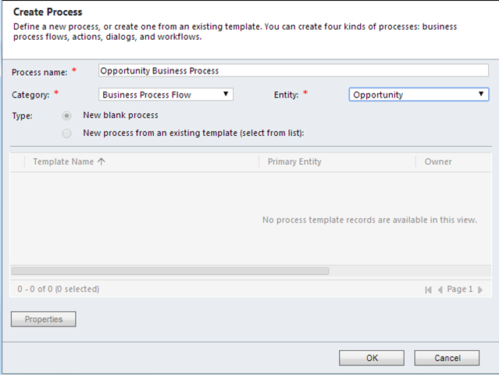Click the previous page arrow

coord(440,289)
